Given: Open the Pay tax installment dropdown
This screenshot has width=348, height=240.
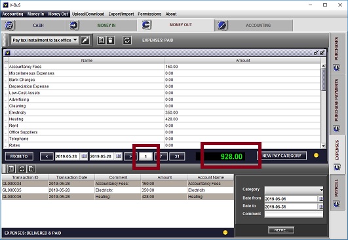Looking at the screenshot, I should (x=45, y=40).
